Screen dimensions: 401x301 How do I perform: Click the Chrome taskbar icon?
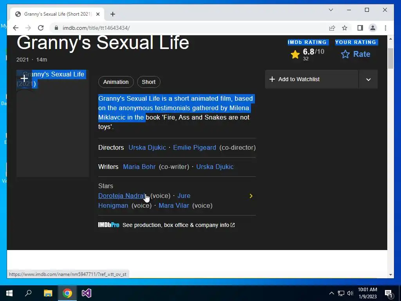click(67, 293)
